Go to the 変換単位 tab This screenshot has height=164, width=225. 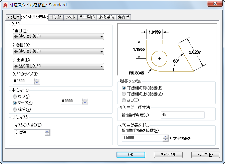tap(106, 17)
